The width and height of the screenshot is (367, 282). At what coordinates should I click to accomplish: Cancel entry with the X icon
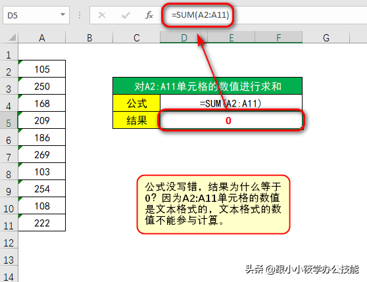(x=102, y=15)
